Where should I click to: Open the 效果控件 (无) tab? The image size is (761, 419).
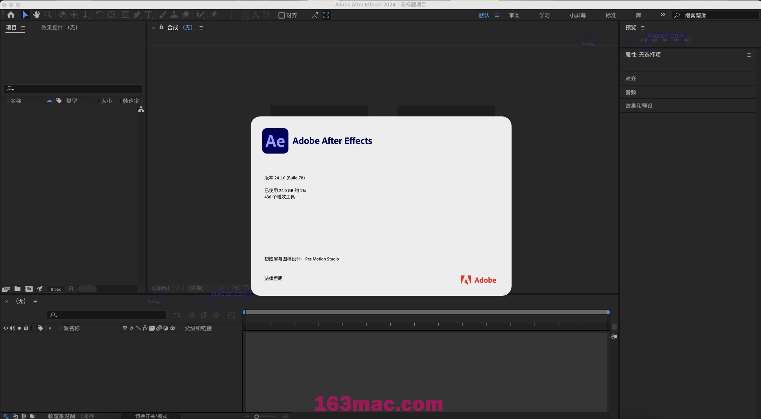click(x=59, y=28)
